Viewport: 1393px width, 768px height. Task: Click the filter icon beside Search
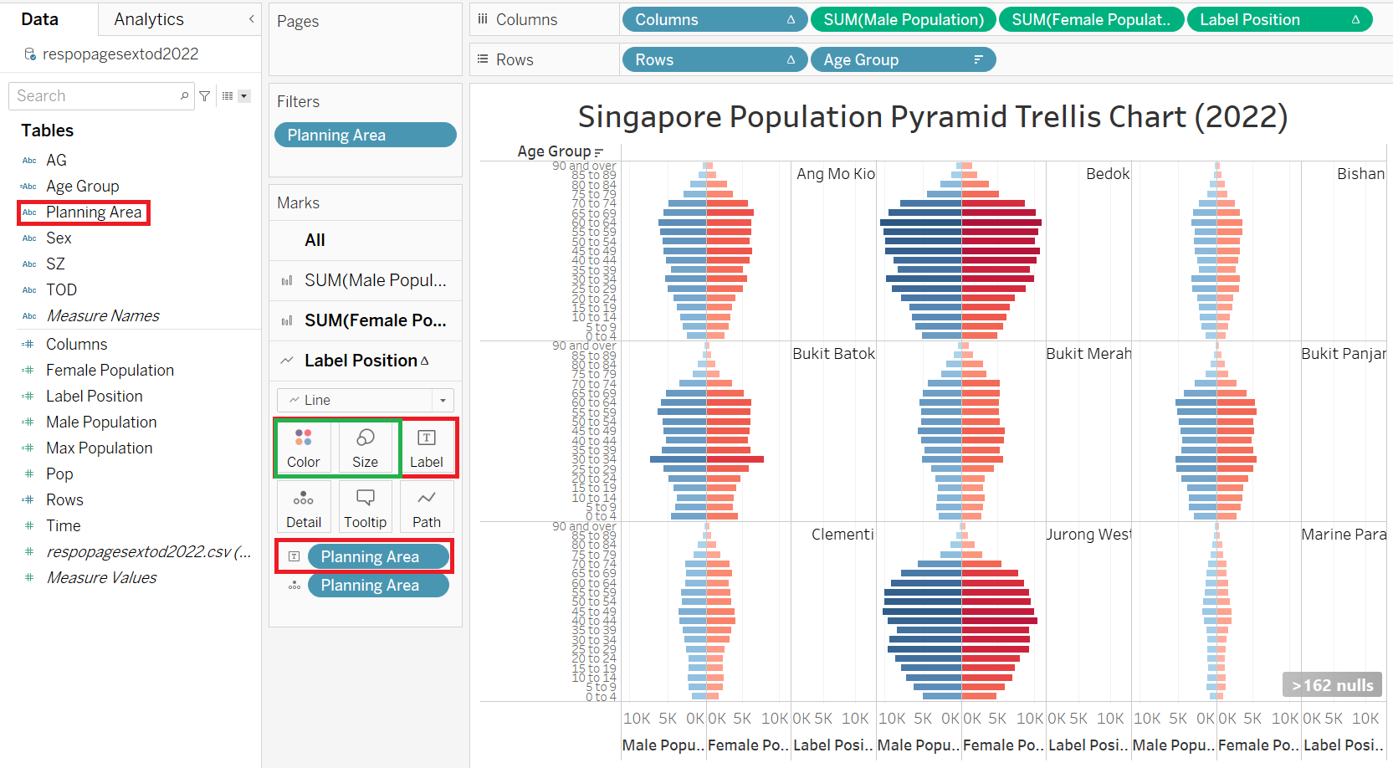click(205, 96)
